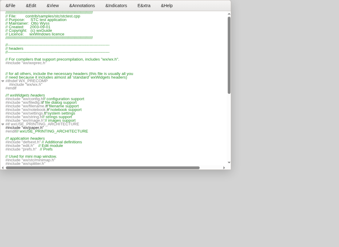
Task: Place cursor on the #include "wx/wxprec.h" line
Action: point(26,63)
